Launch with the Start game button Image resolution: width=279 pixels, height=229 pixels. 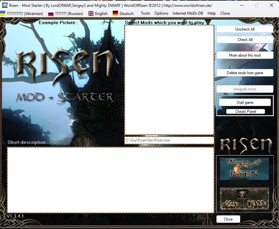point(245,102)
